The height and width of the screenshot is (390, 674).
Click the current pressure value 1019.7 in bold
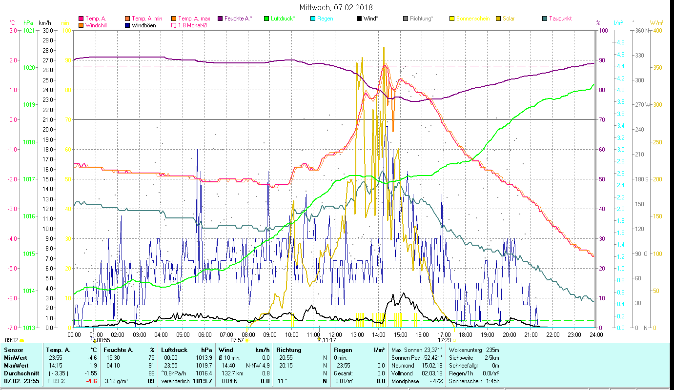point(202,381)
